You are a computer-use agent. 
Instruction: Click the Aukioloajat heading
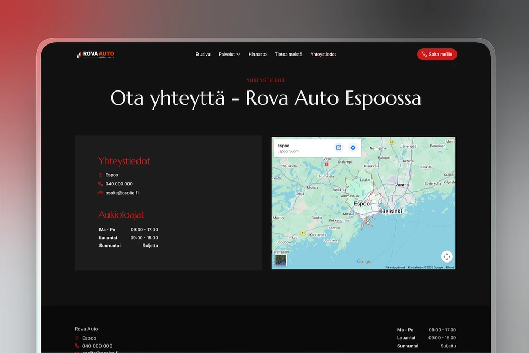(121, 215)
